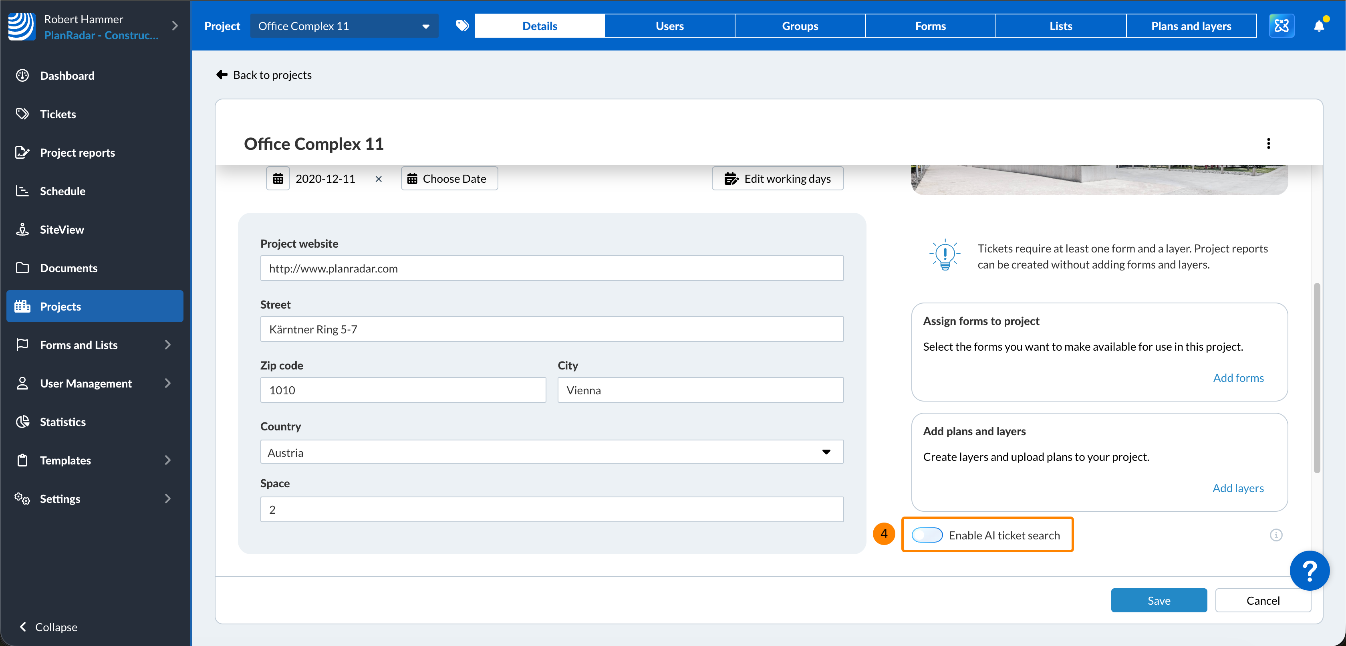
Task: Click the info icon beside AI ticket search
Action: (x=1275, y=535)
